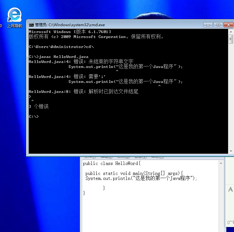Click the title text 管理员: C:\Windows\system32\cmd.exe
The image size is (234, 232).
point(70,25)
